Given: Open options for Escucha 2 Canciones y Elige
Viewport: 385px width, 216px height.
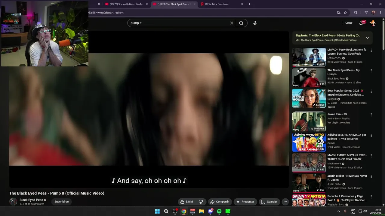Looking at the screenshot, I should click(371, 197).
